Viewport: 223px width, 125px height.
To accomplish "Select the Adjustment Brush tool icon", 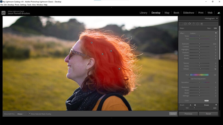I will (202, 24).
